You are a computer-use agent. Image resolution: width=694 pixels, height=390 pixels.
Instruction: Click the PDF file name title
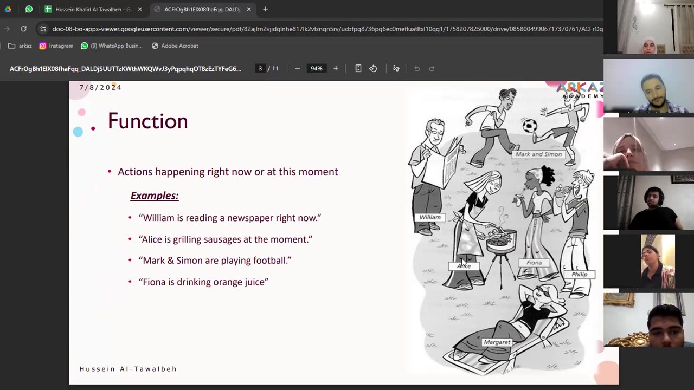point(125,69)
